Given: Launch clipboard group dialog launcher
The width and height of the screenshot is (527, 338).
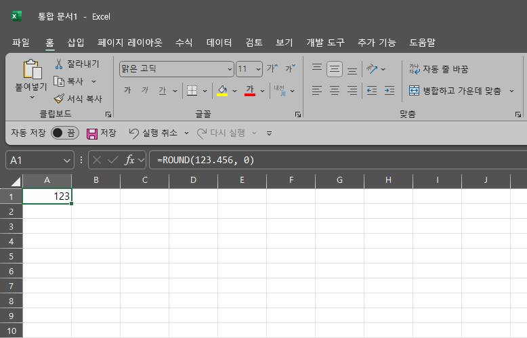Looking at the screenshot, I should (x=108, y=114).
